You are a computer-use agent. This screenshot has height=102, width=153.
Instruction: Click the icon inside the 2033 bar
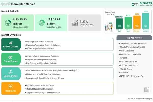click(x=146, y=26)
